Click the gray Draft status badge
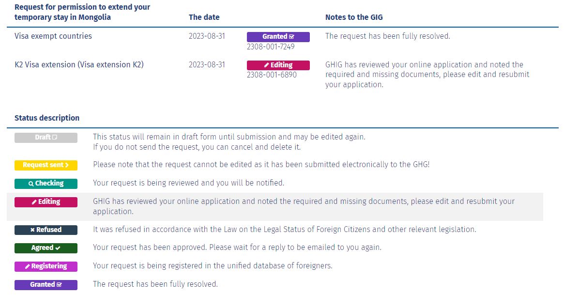564x295 pixels. [46, 138]
